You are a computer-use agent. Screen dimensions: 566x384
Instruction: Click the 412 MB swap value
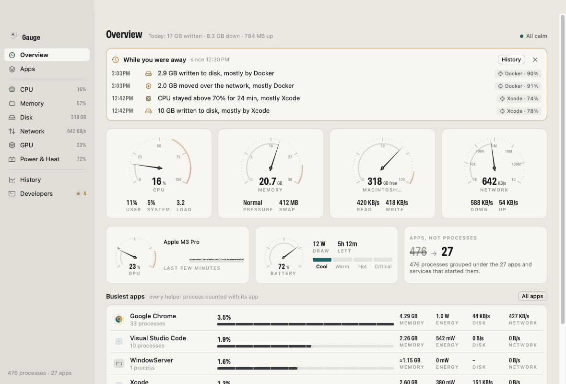coord(288,203)
